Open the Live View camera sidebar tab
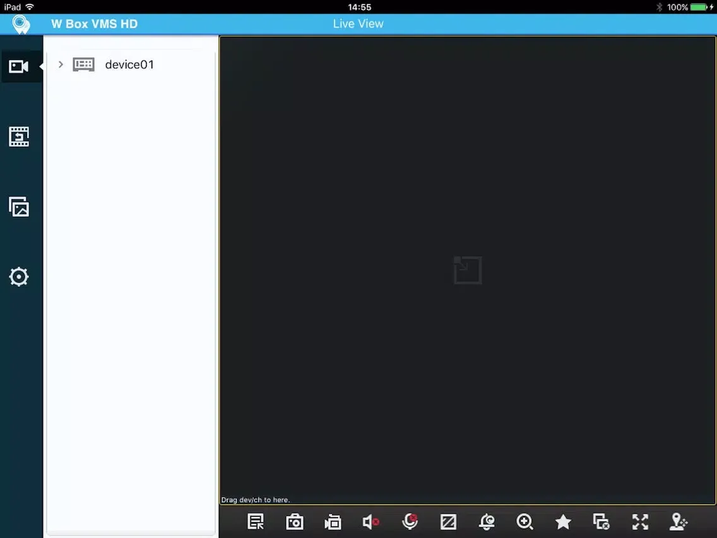This screenshot has height=538, width=717. 19,66
